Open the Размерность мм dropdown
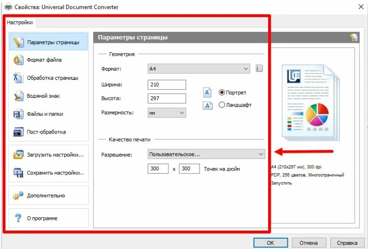The height and width of the screenshot is (249, 368). tap(167, 113)
